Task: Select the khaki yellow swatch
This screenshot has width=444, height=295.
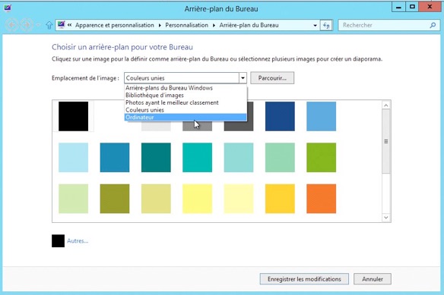Action: (x=156, y=199)
